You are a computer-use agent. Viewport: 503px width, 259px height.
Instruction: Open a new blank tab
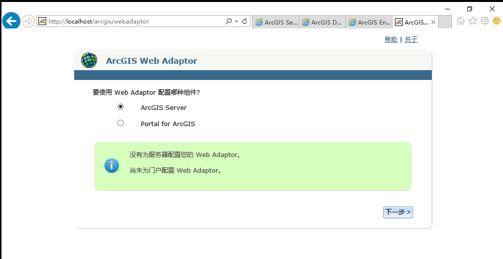tap(445, 22)
